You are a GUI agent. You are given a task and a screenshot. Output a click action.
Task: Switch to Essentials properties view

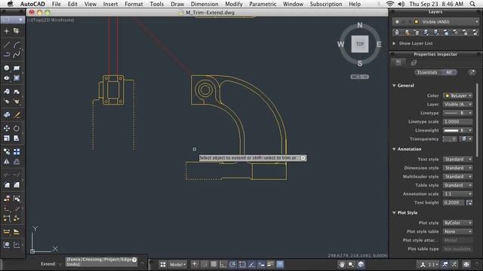(x=427, y=72)
